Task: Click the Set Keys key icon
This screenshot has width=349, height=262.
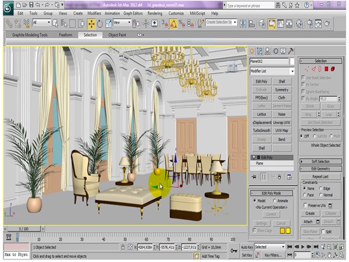Action: click(x=233, y=250)
